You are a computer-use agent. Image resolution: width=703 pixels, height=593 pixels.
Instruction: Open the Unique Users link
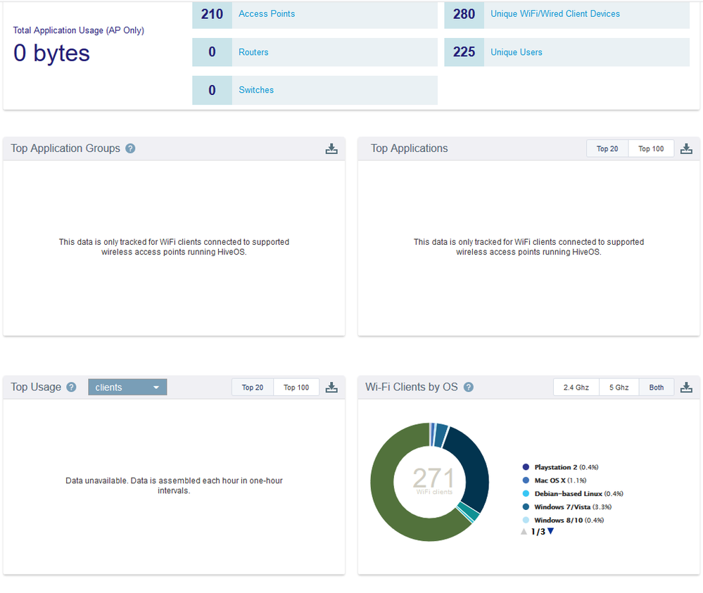pos(516,52)
